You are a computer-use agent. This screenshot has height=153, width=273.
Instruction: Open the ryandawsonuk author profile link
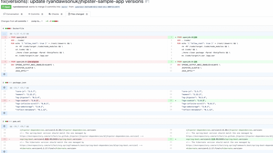(x=21, y=7)
